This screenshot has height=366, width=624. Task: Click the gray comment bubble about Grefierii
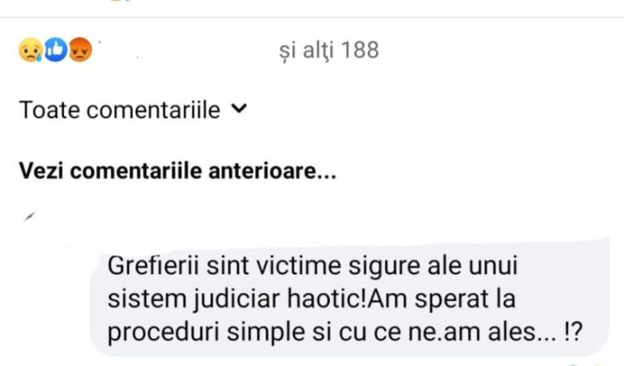[x=349, y=297]
